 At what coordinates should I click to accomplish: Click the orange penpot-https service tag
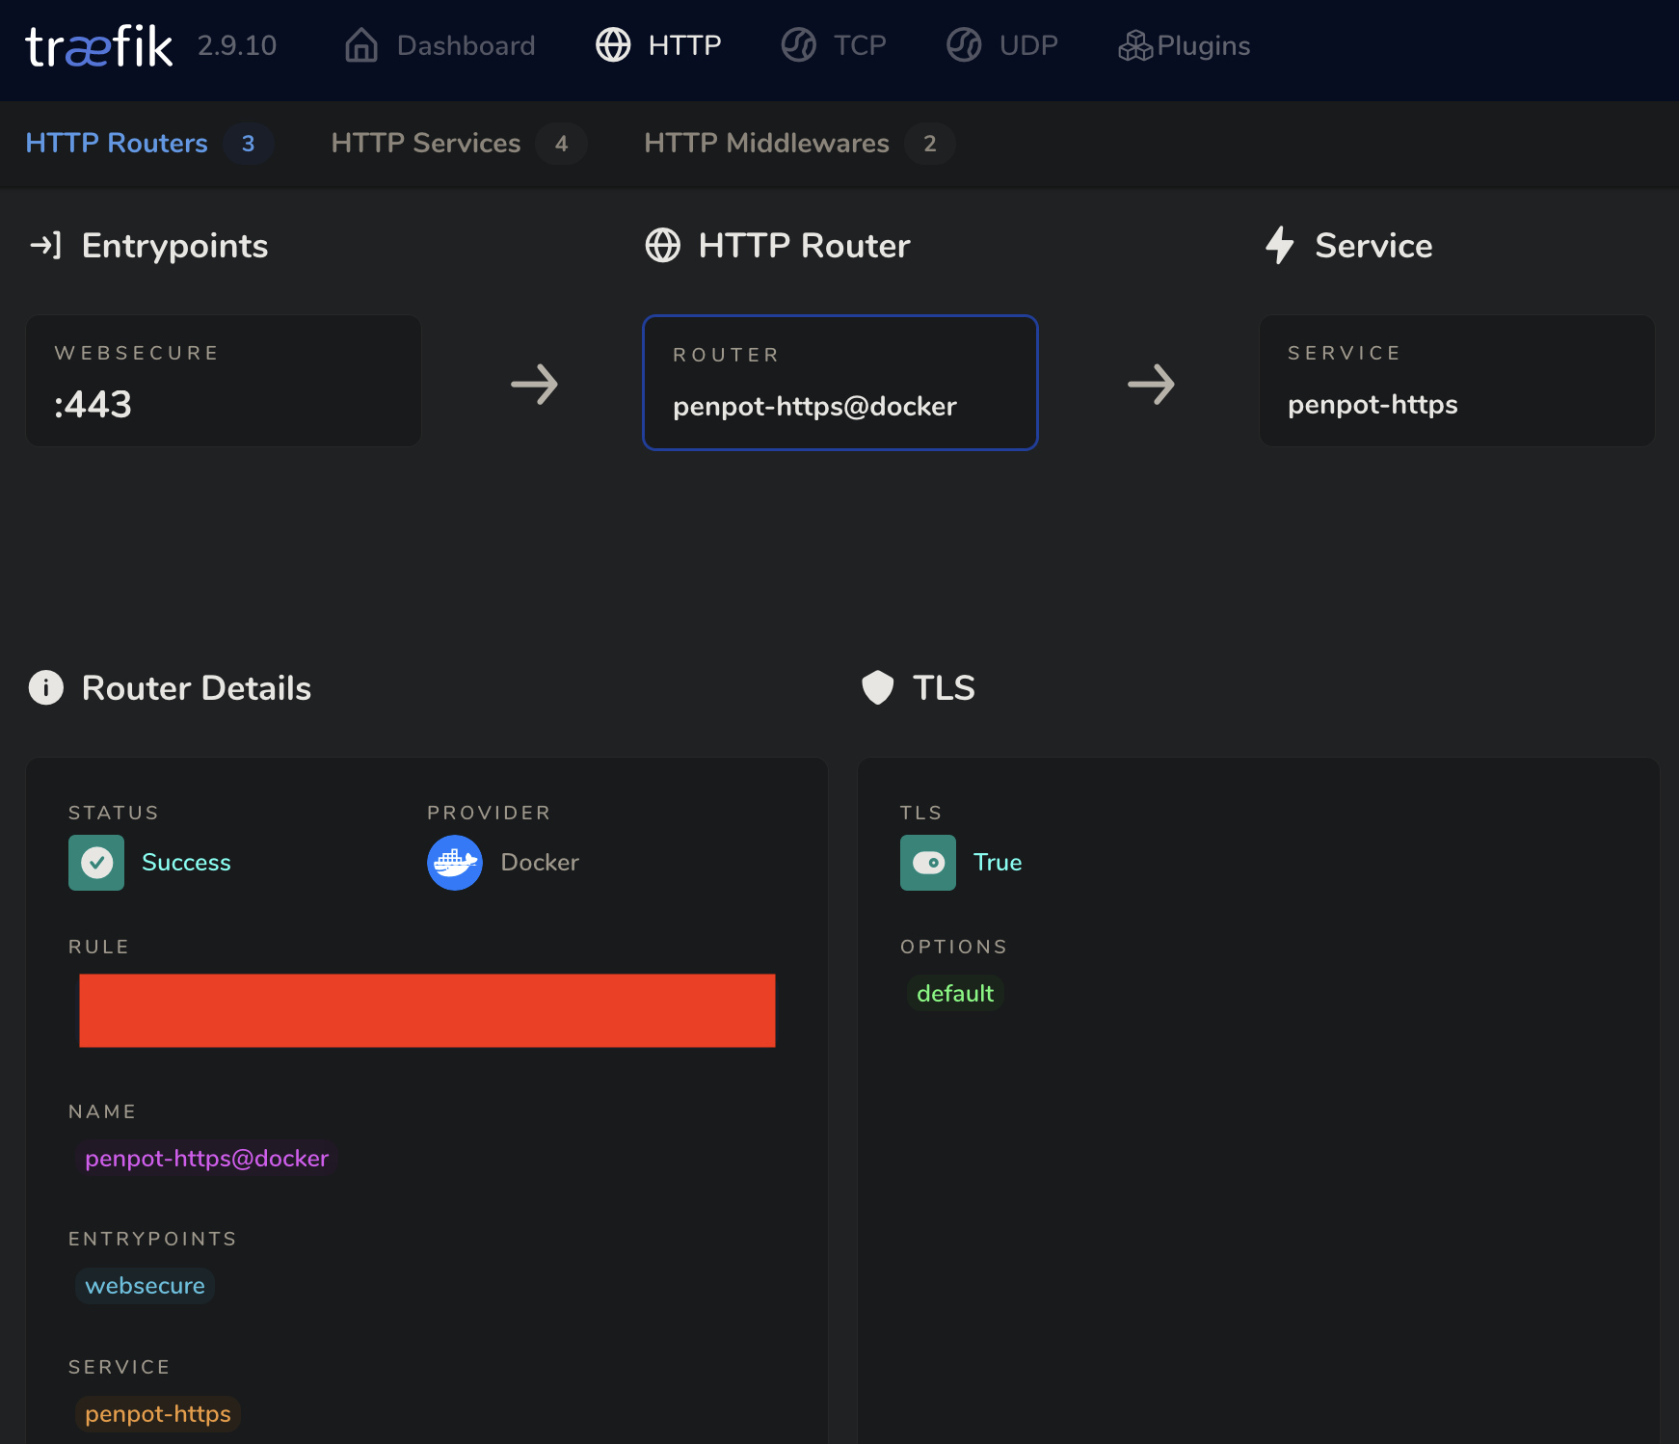(x=158, y=1414)
